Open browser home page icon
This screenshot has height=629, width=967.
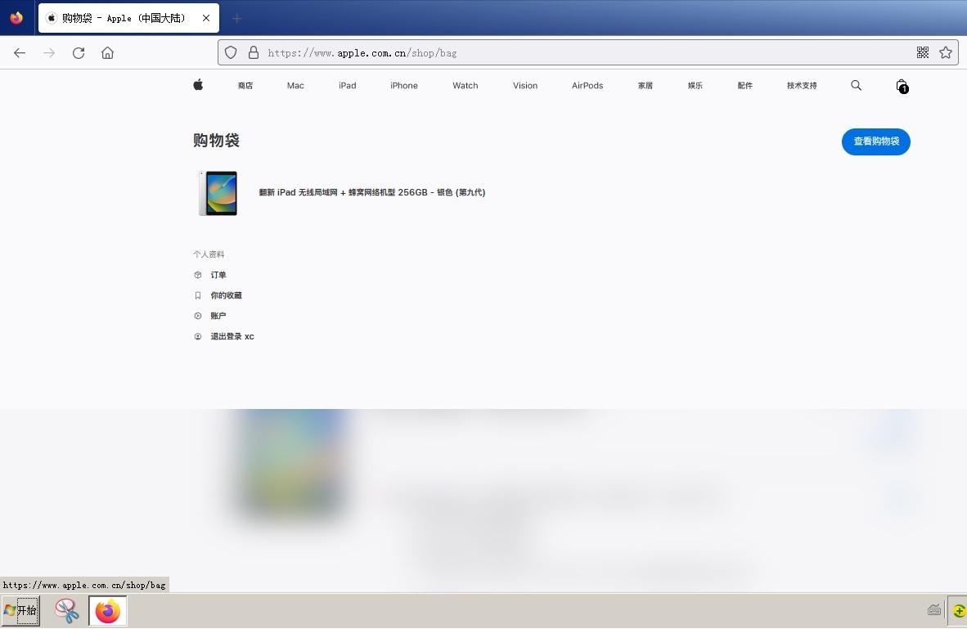tap(107, 53)
